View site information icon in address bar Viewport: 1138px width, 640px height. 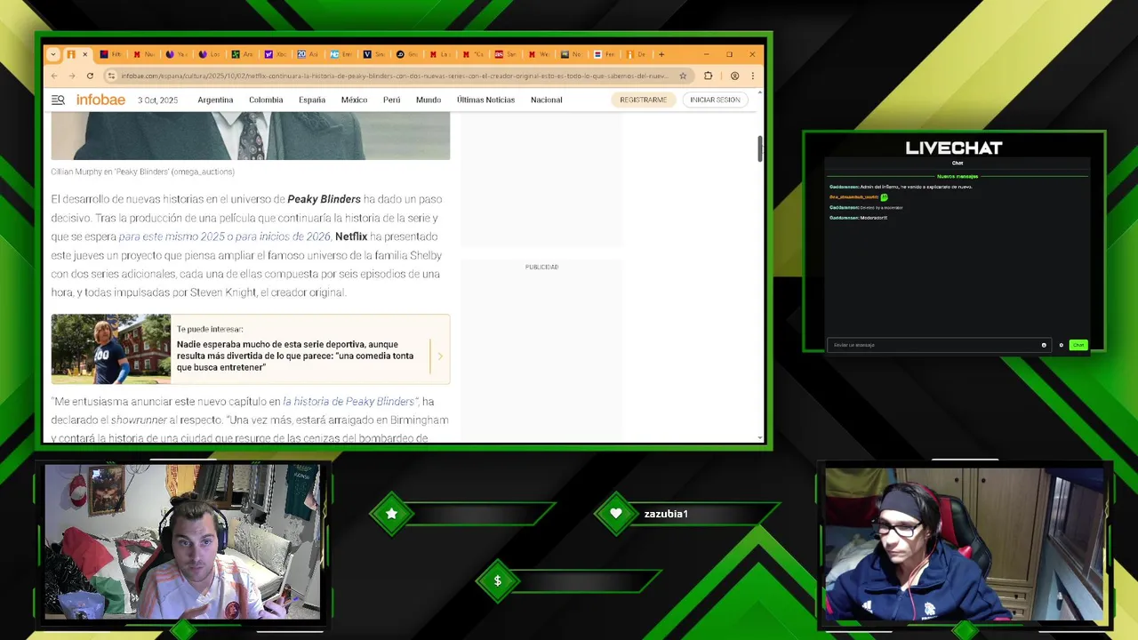[x=111, y=76]
